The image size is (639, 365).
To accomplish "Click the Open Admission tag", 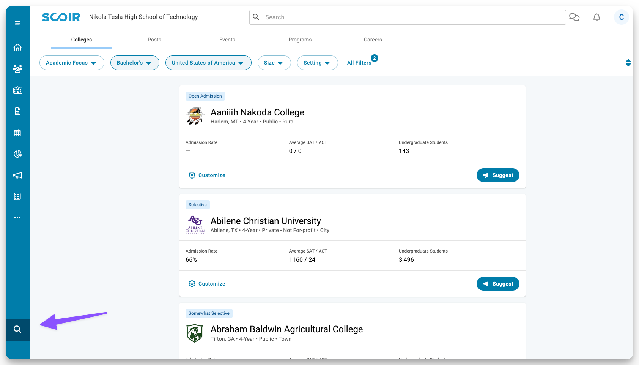I will click(x=205, y=96).
